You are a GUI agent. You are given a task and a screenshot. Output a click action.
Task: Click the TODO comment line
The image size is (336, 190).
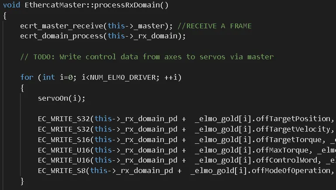pos(147,57)
